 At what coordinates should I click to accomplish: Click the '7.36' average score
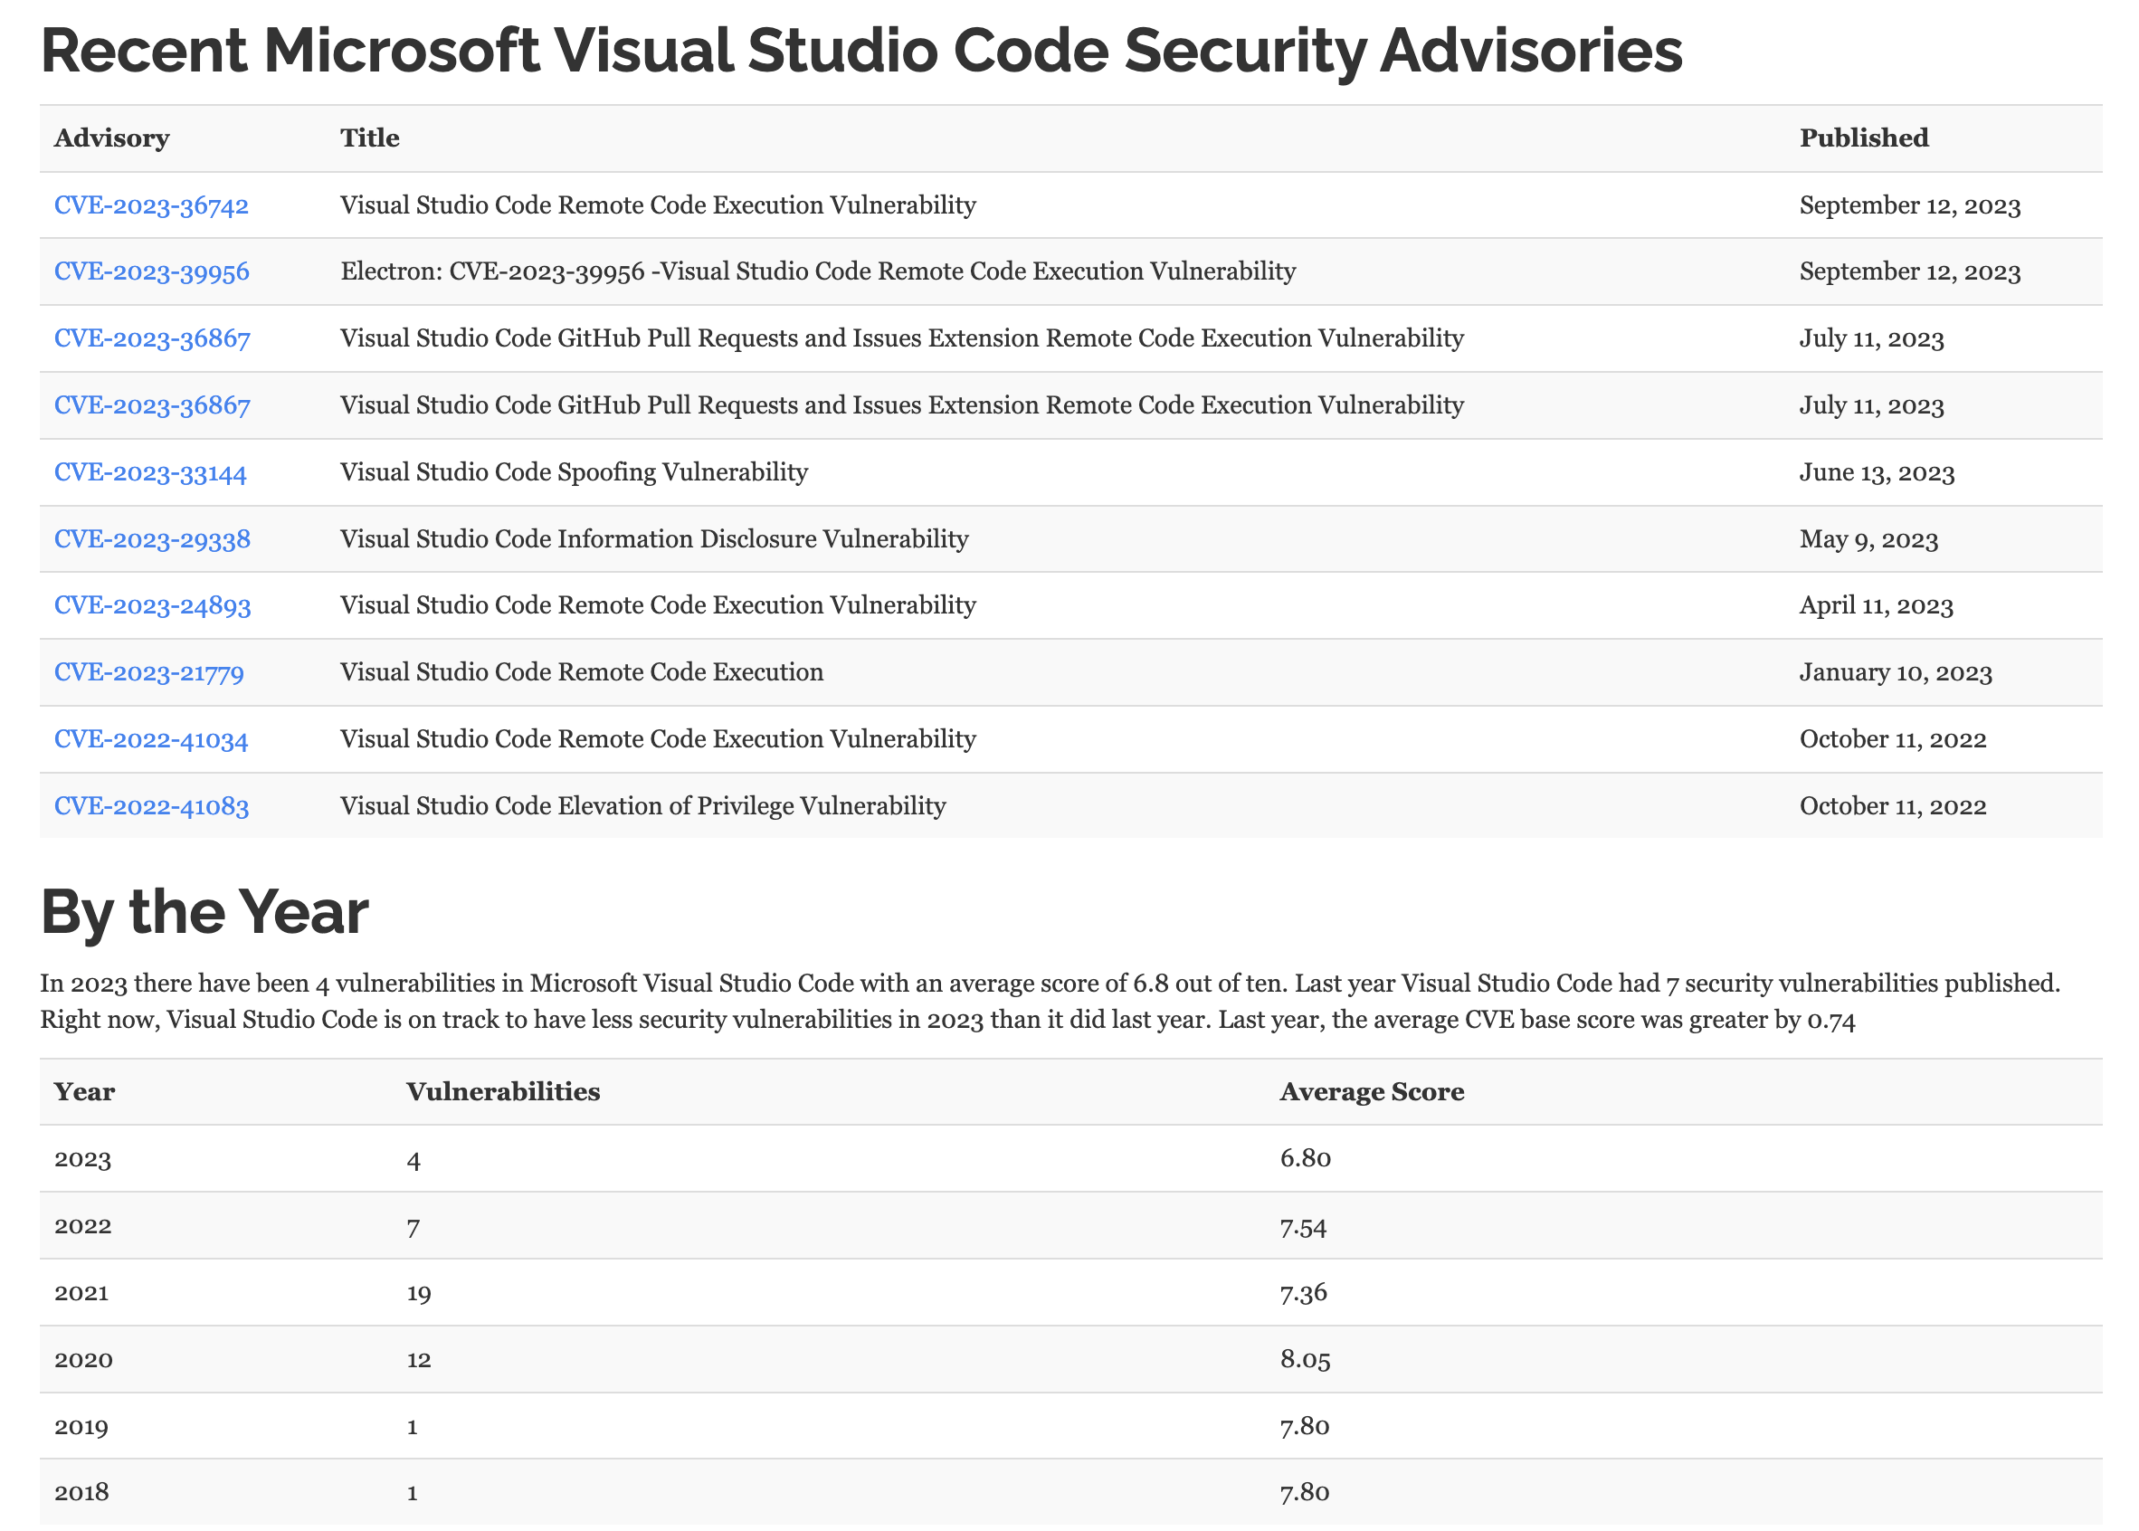[1303, 1292]
